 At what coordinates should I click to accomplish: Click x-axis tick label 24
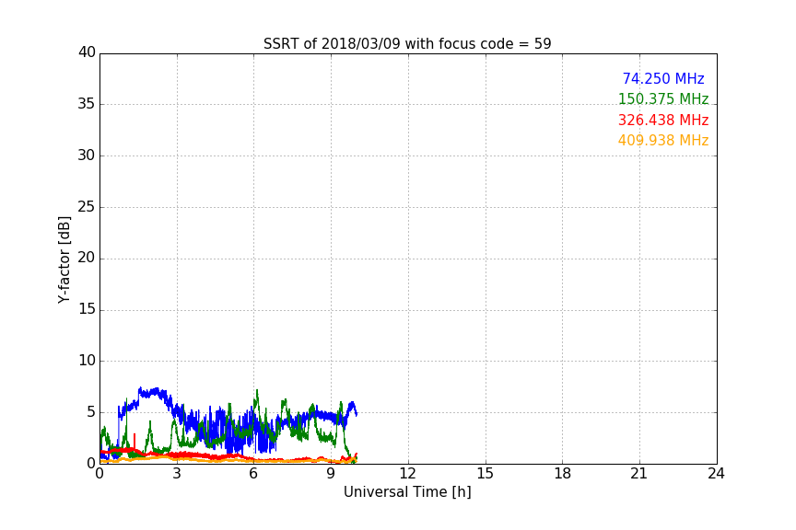pos(716,474)
